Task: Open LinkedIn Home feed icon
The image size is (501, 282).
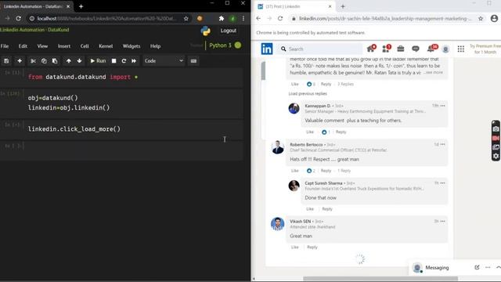Action: pos(371,49)
